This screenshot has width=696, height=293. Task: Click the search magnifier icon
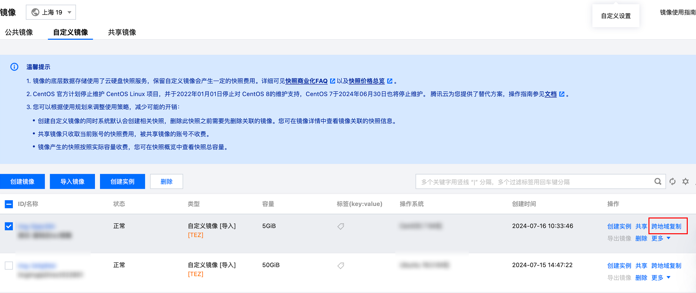(x=658, y=182)
